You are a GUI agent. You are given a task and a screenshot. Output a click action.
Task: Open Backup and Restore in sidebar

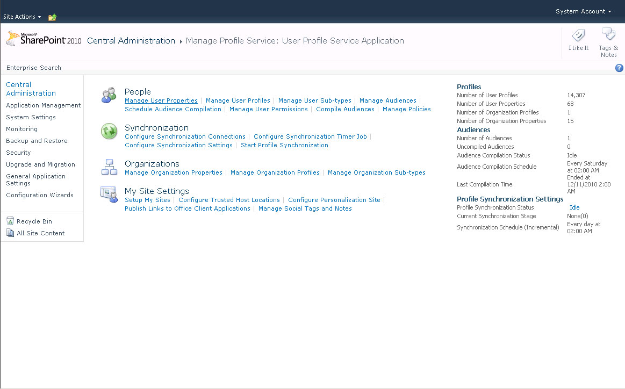[x=37, y=141]
